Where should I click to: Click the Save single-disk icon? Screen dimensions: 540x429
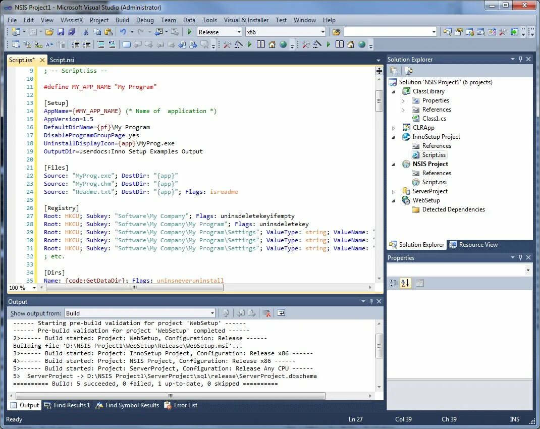pos(61,32)
